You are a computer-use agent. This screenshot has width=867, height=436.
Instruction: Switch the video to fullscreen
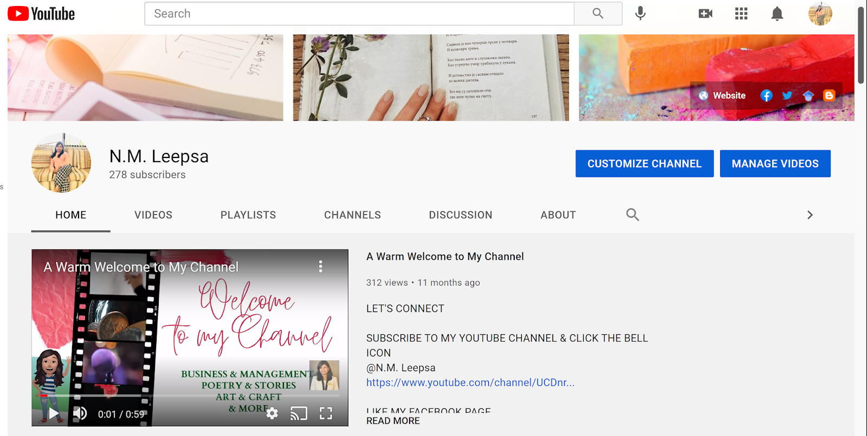[x=326, y=414]
